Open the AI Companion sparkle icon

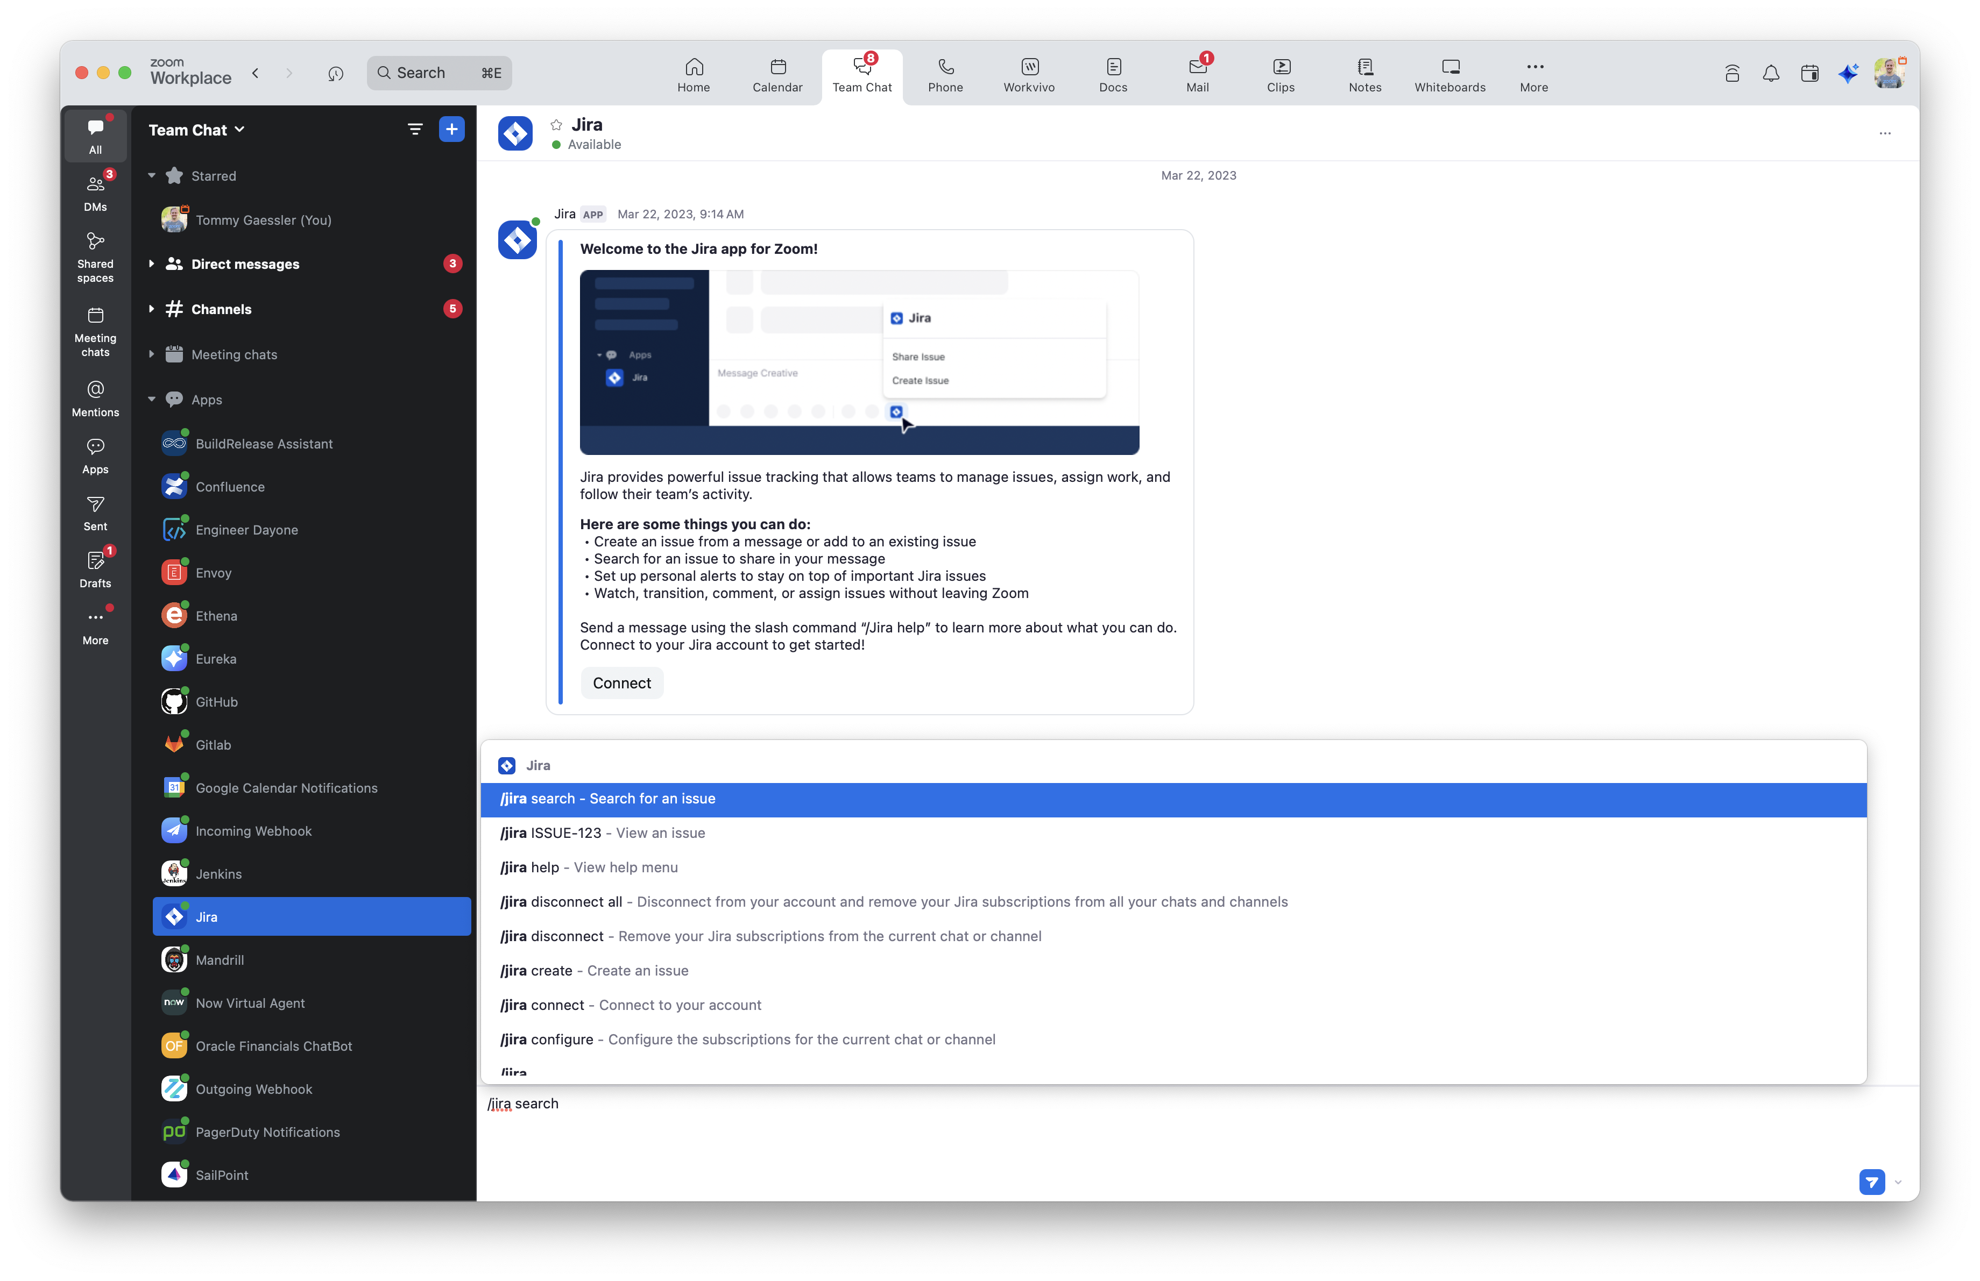pyautogui.click(x=1848, y=73)
